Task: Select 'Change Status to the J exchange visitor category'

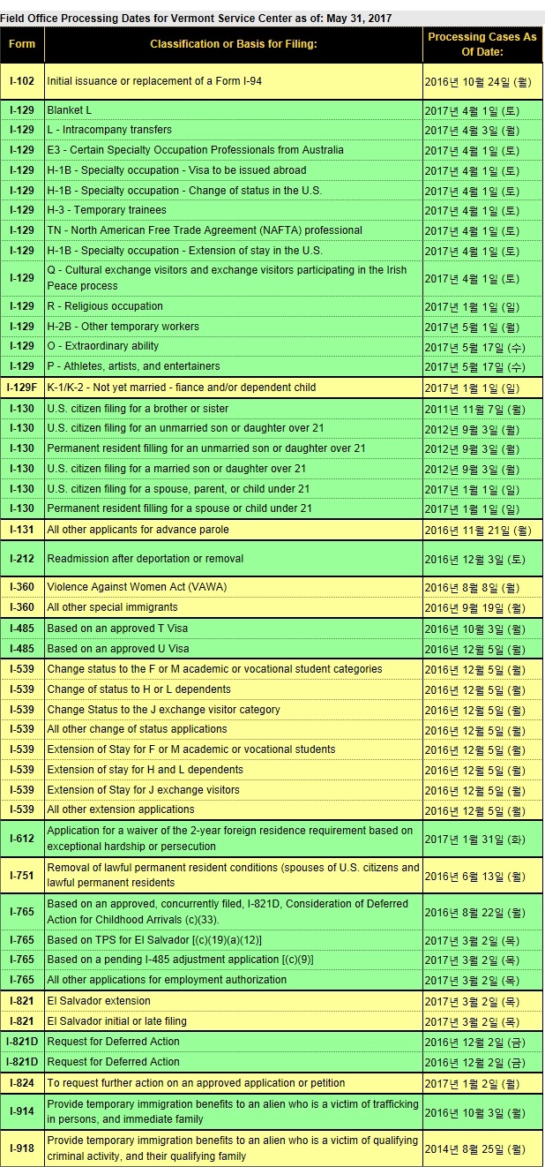Action: (x=164, y=710)
